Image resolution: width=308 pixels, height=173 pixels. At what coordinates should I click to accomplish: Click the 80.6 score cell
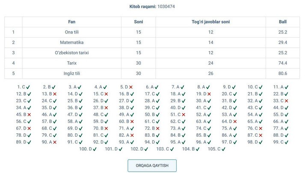tap(283, 73)
